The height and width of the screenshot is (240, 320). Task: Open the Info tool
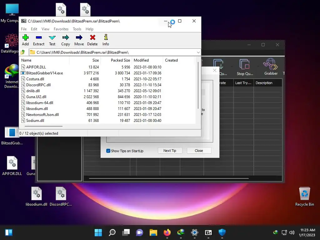[106, 40]
